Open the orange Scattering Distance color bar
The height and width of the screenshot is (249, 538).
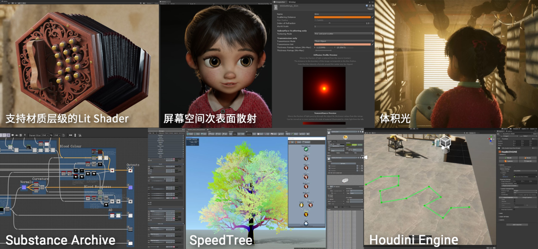(x=343, y=17)
